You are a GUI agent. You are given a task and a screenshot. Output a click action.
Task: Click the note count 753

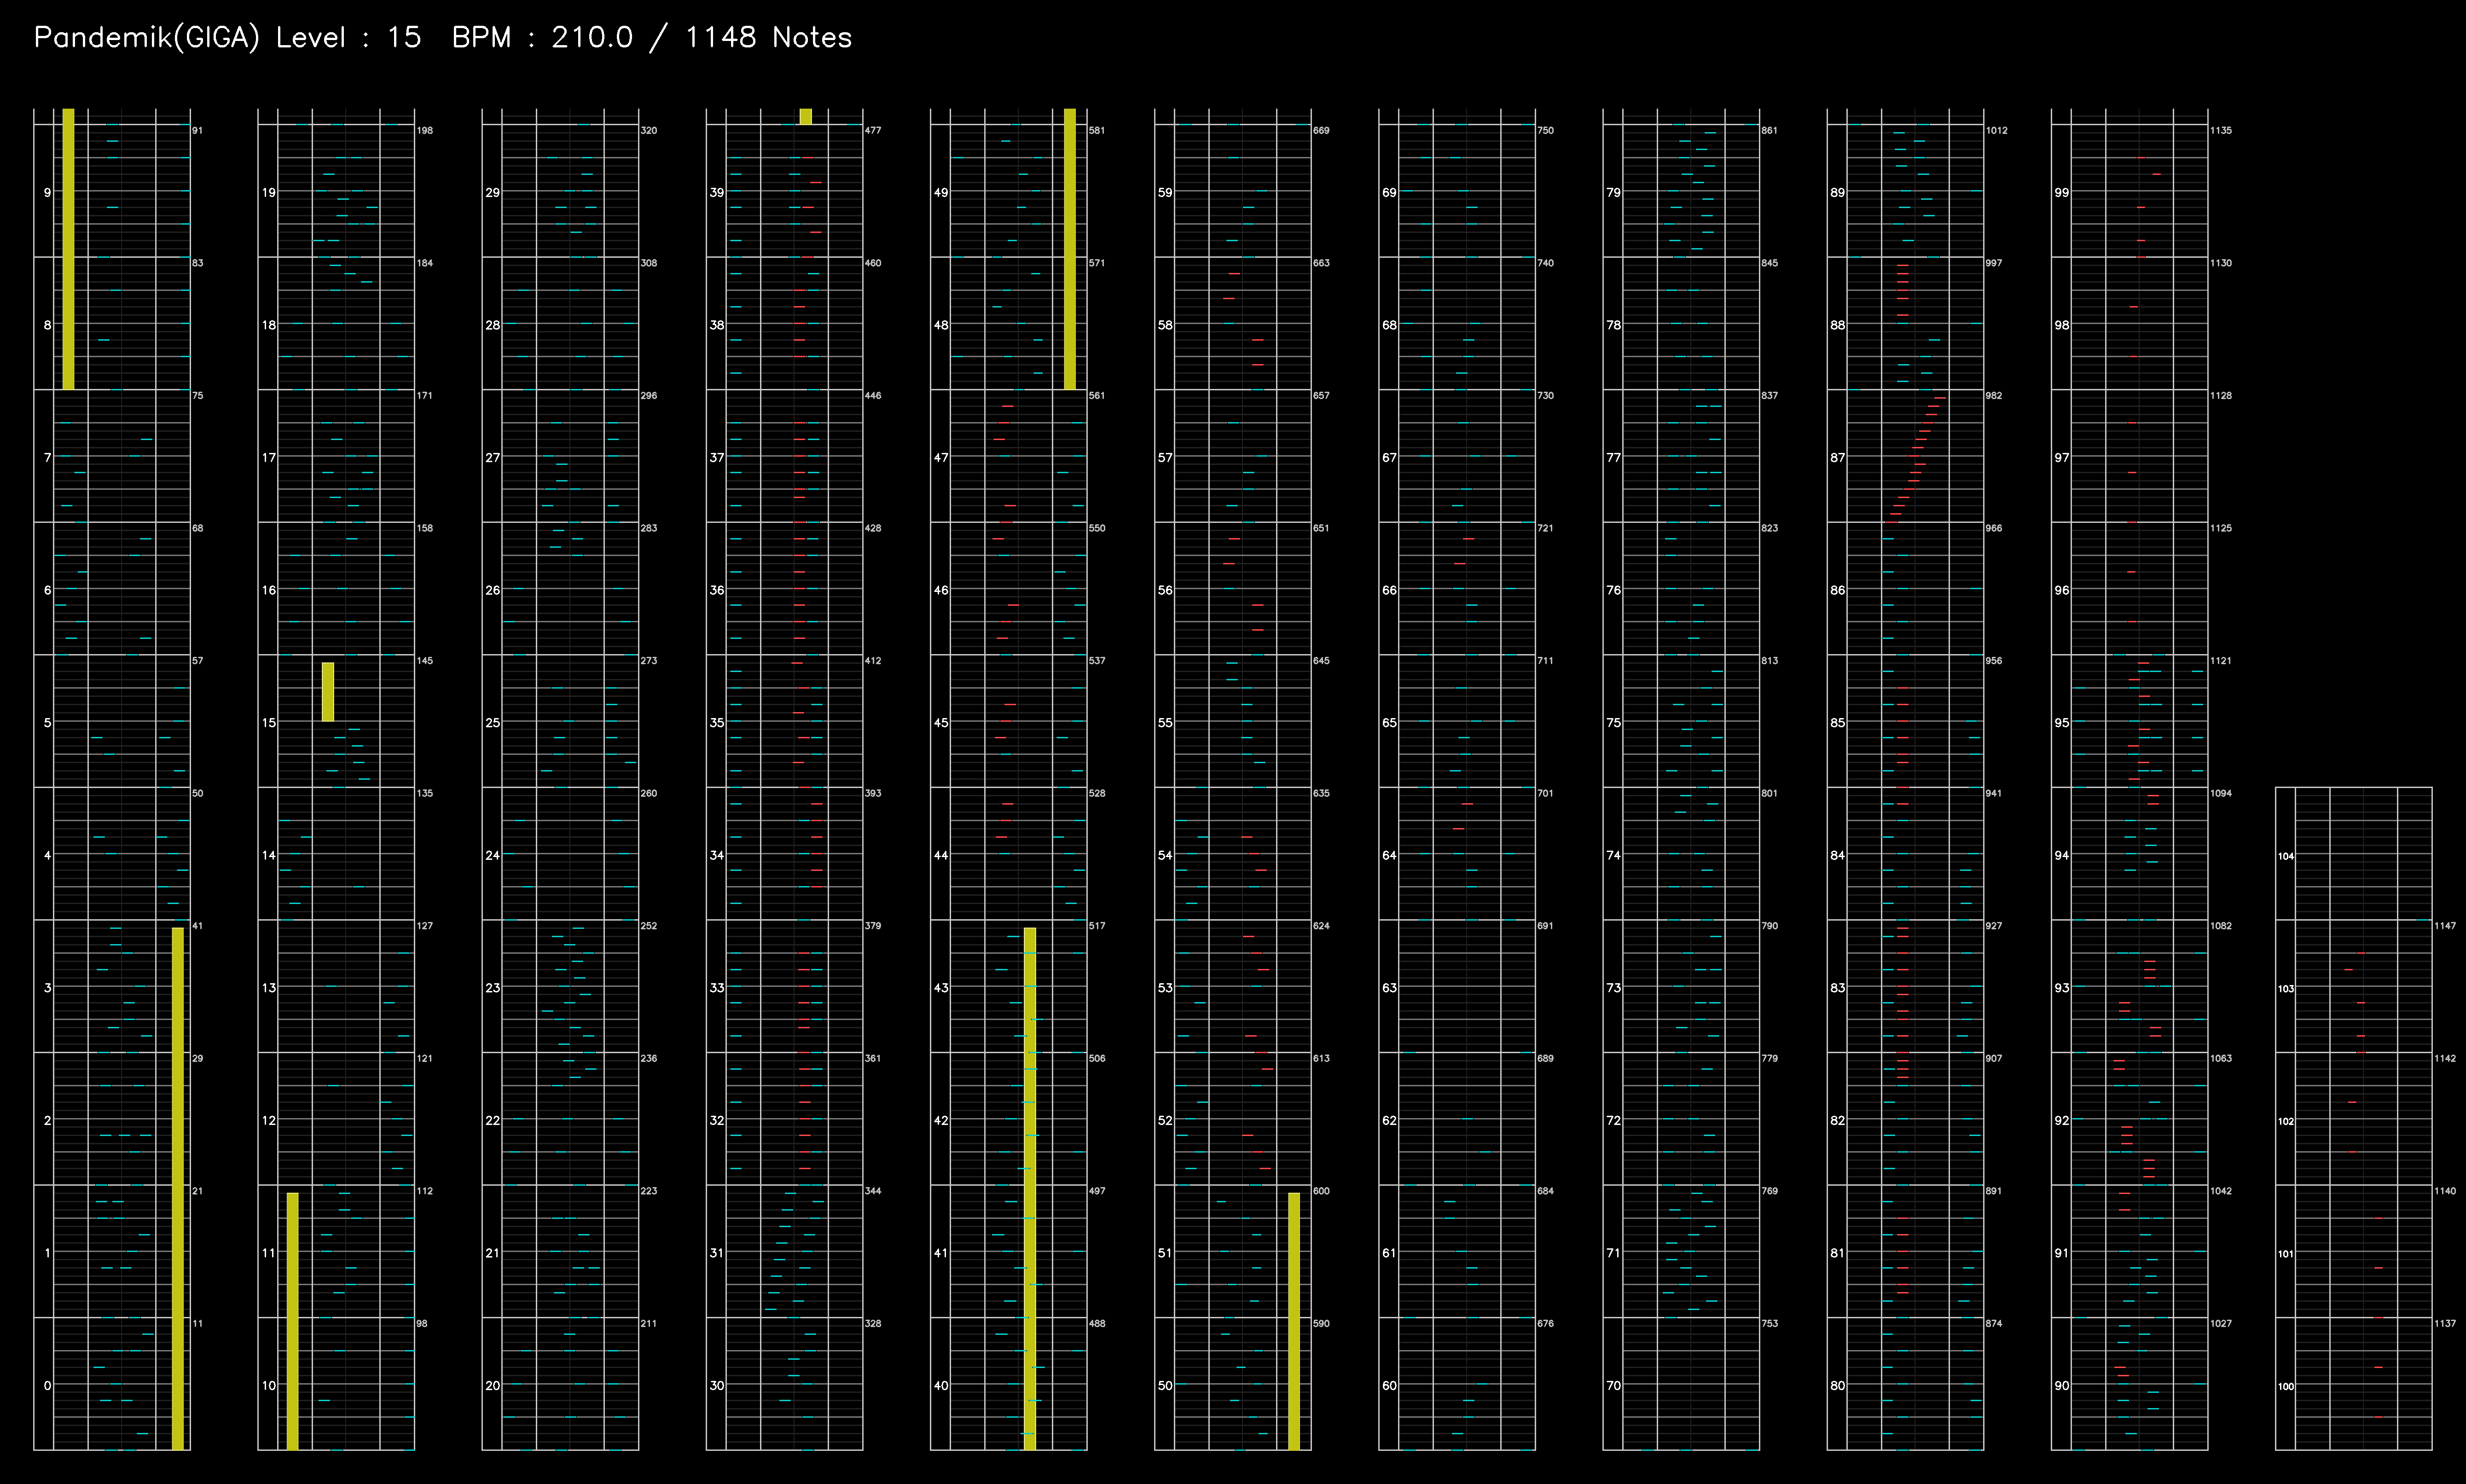click(x=1769, y=1324)
